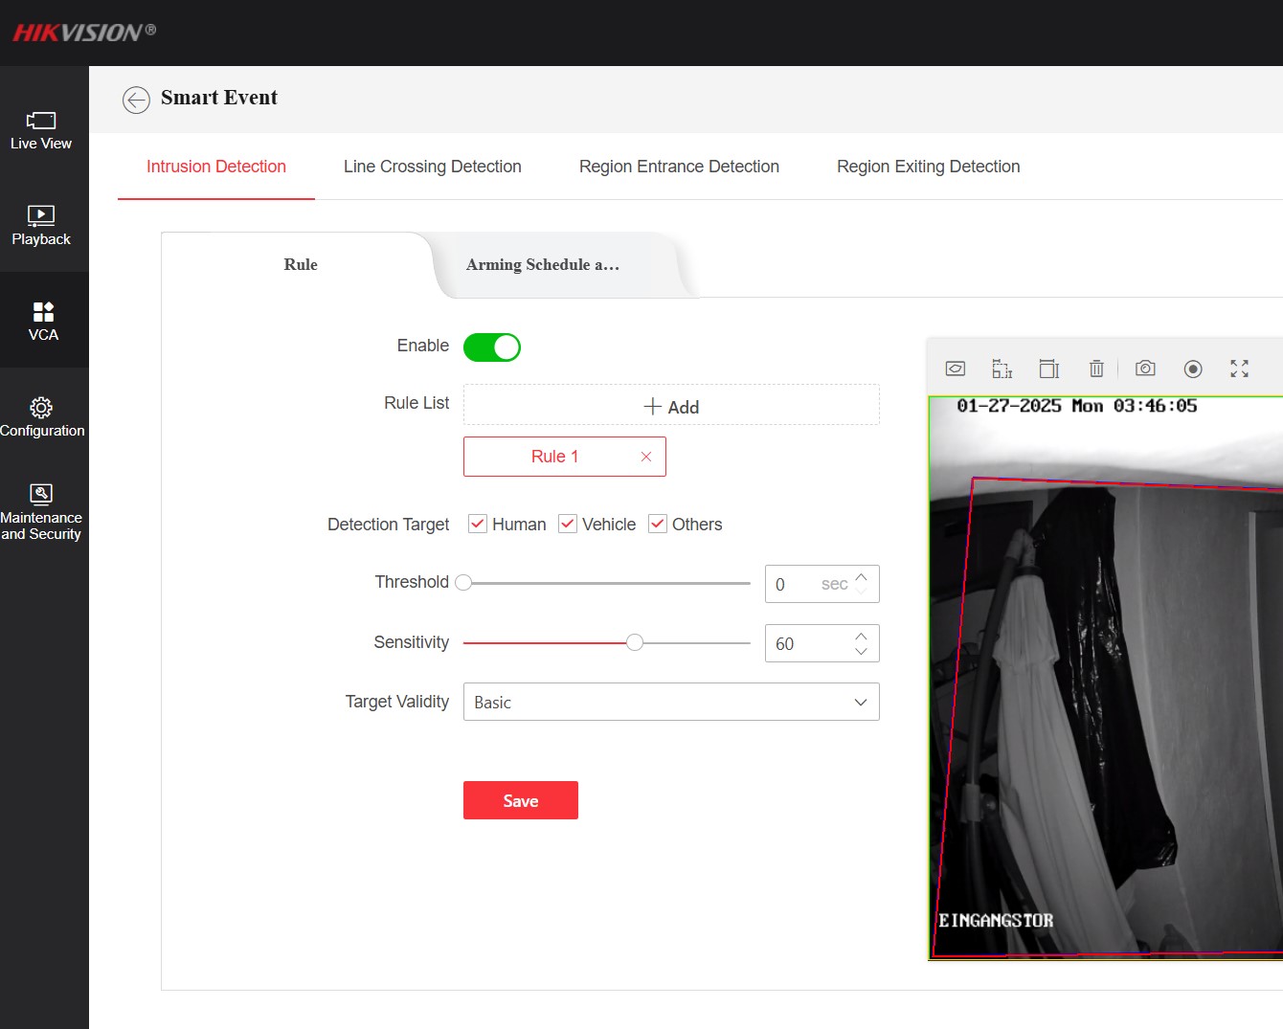Open the VCA section in the sidebar
Screen dimensions: 1283x1029
click(43, 321)
